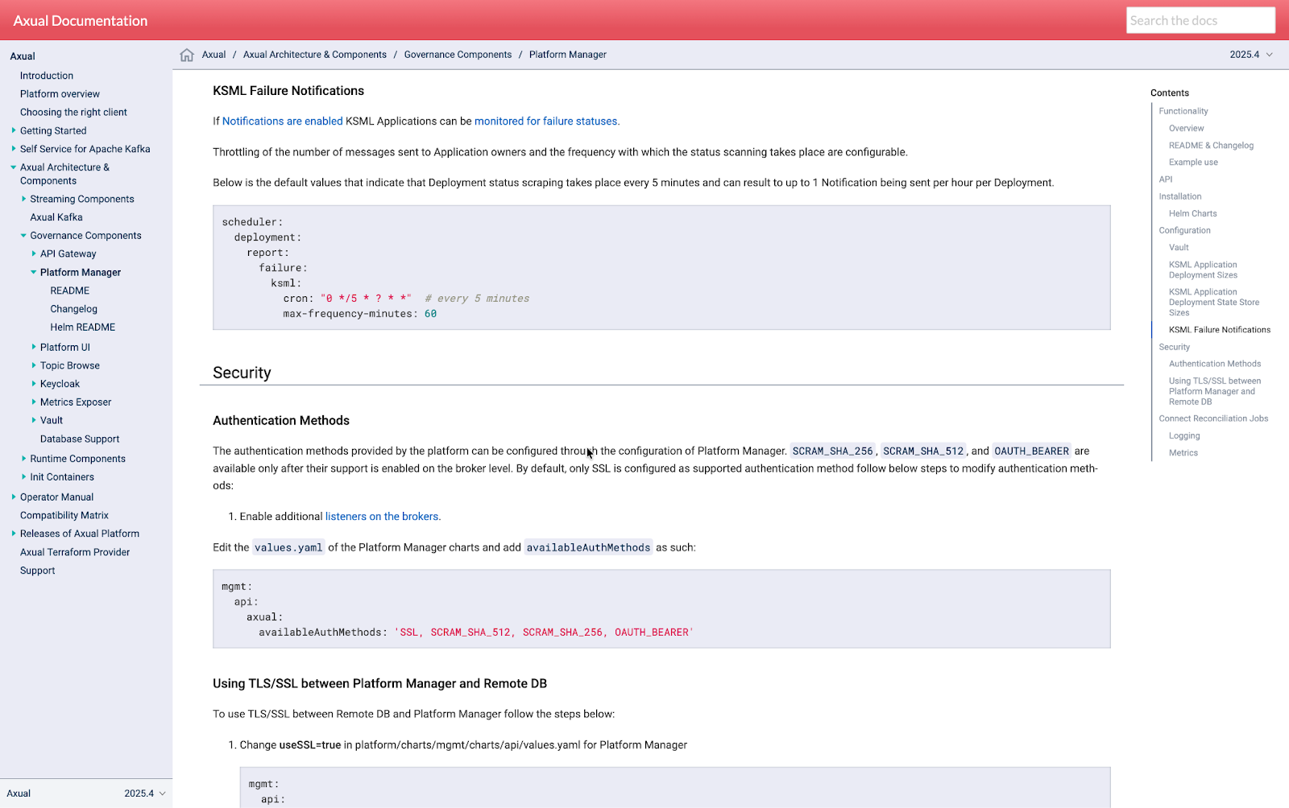Open the version selector at sidebar bottom
This screenshot has height=808, width=1289.
point(145,794)
